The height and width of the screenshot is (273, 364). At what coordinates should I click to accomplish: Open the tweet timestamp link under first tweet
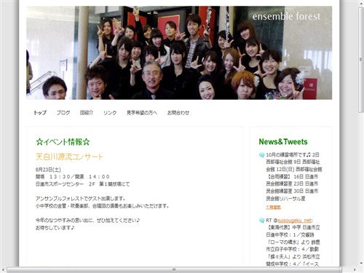coord(273,207)
